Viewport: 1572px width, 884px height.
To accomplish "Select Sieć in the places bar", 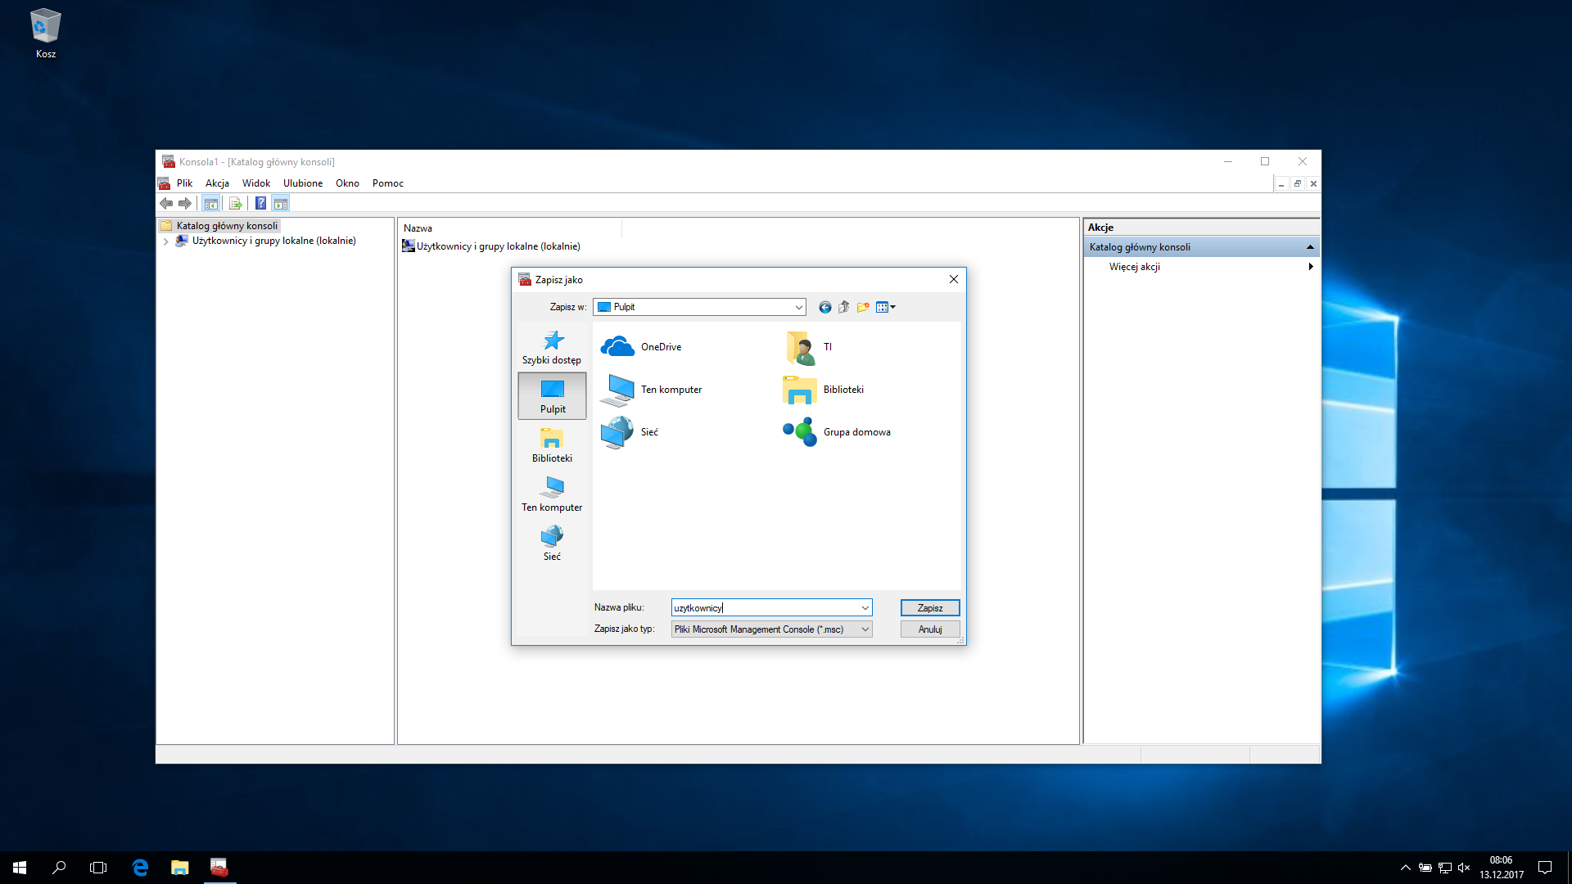I will point(552,543).
